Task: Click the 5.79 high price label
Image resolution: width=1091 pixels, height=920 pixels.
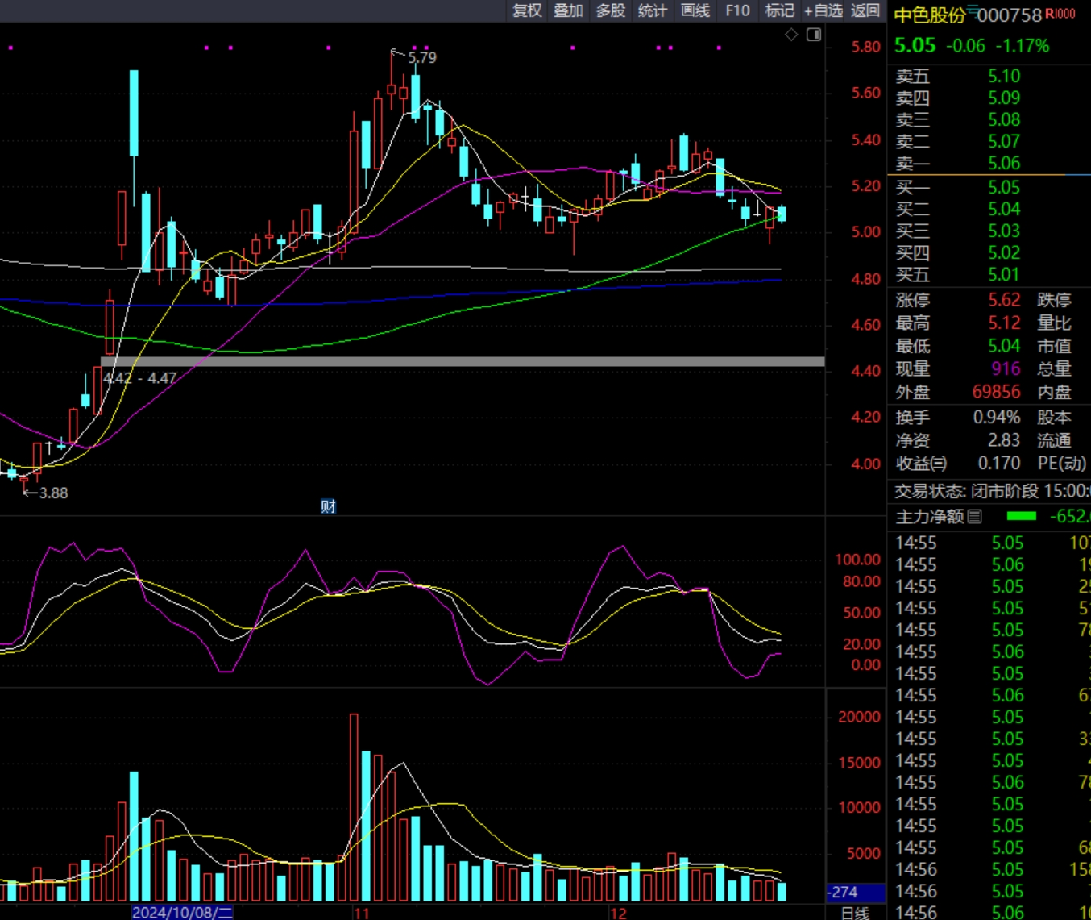Action: point(422,57)
